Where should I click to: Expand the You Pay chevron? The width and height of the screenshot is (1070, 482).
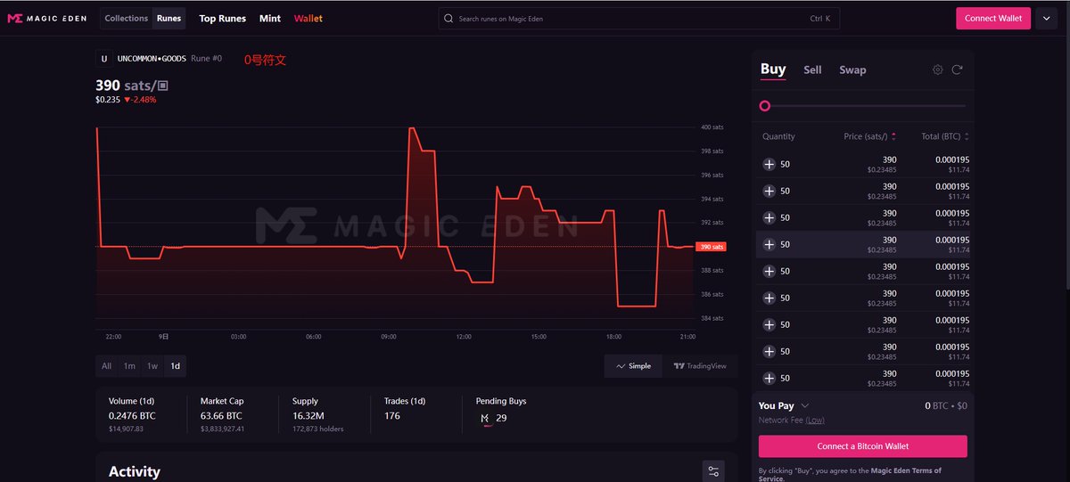point(805,405)
